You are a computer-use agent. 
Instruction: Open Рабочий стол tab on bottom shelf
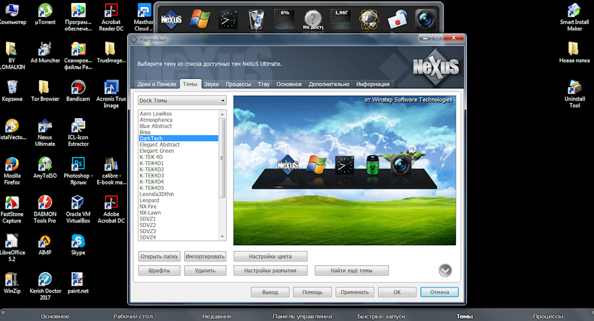[133, 316]
